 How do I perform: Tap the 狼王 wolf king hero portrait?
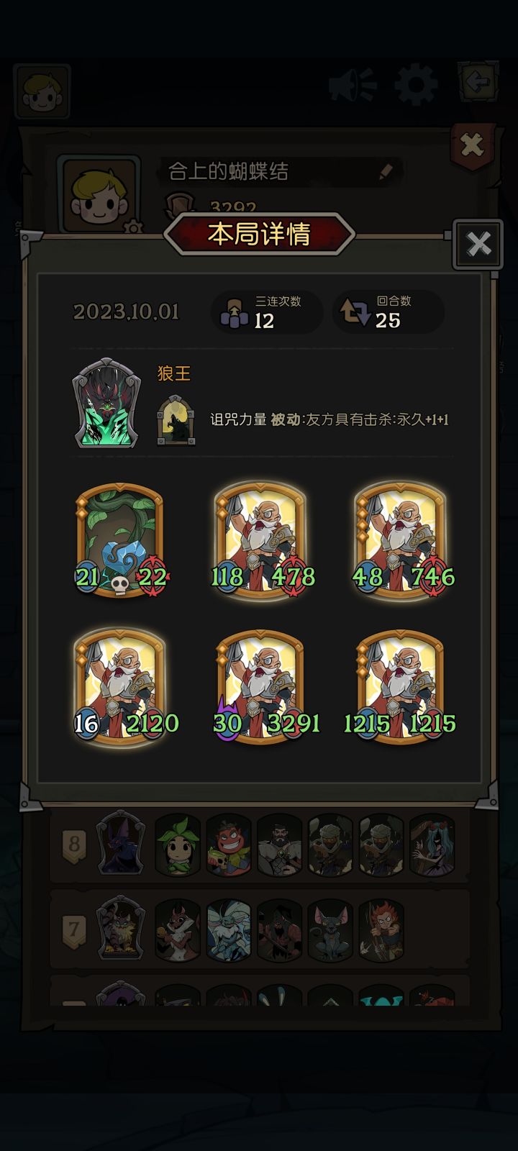[106, 404]
